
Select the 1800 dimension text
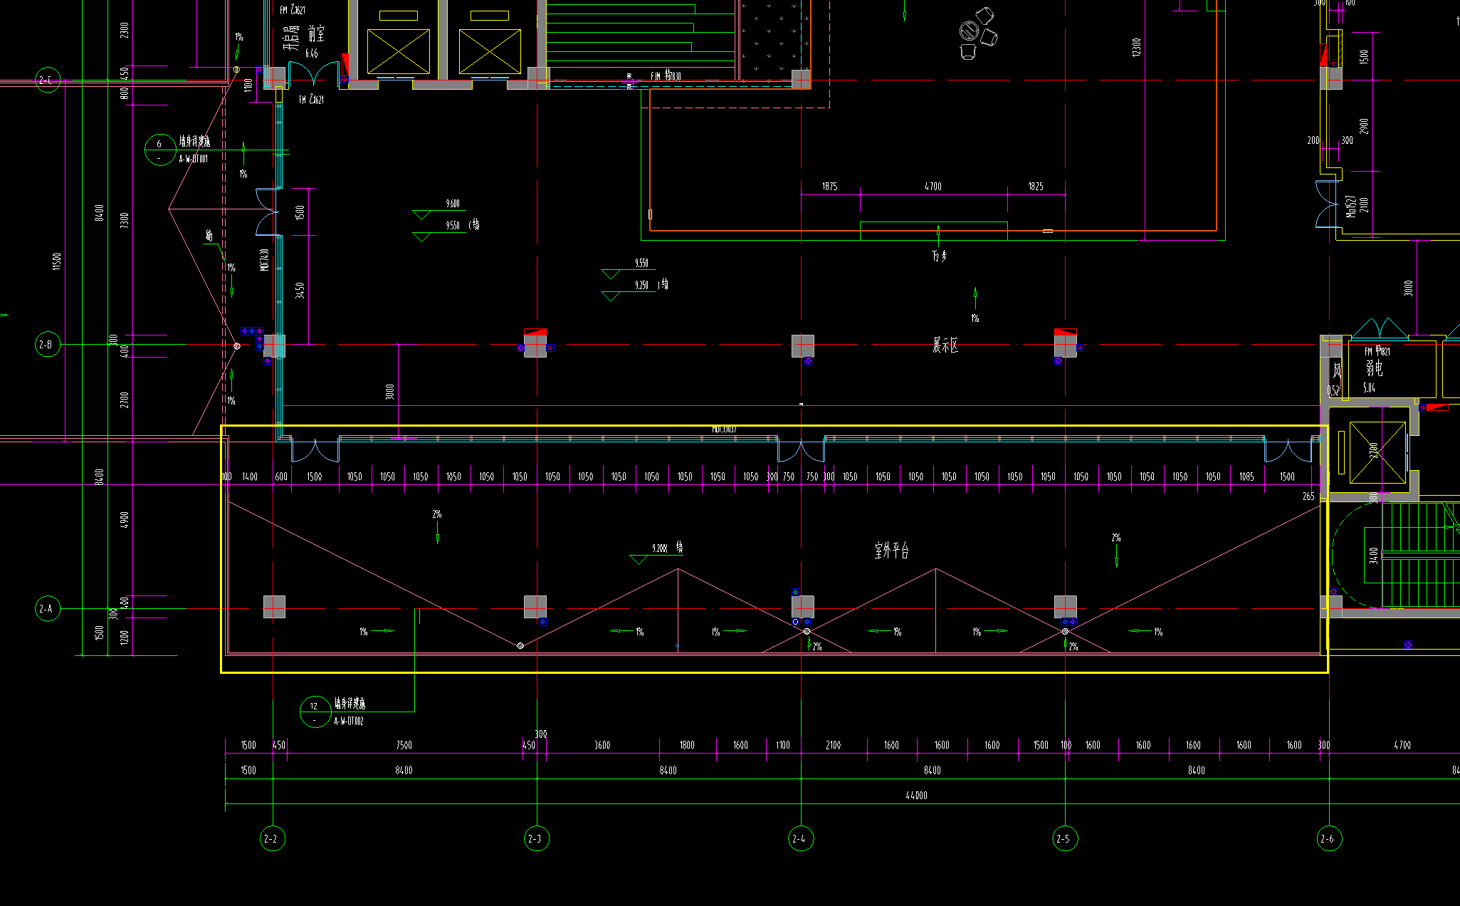[x=687, y=745]
